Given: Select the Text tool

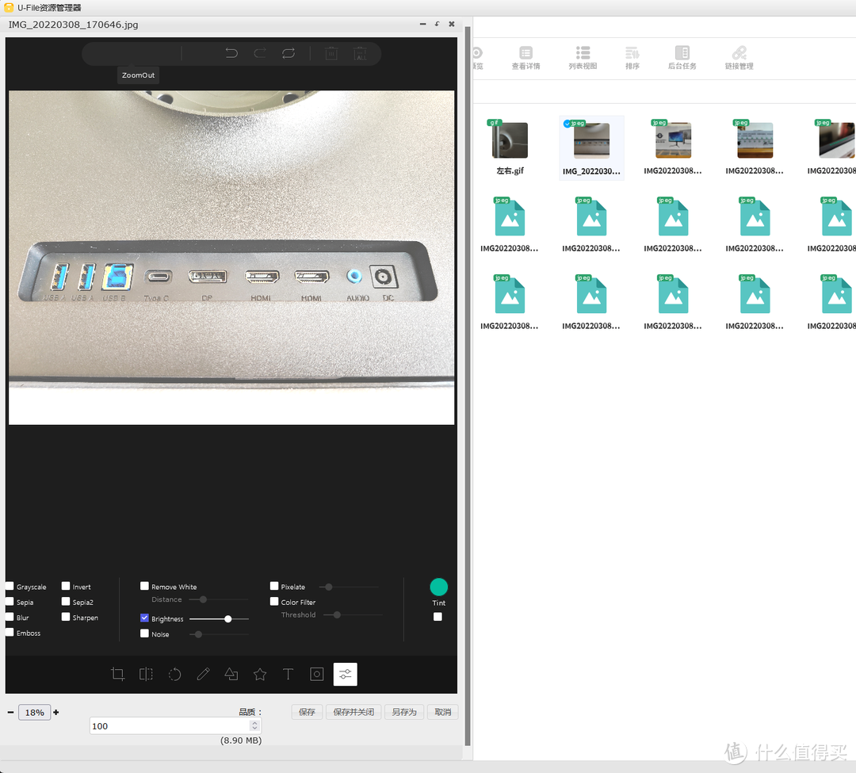Looking at the screenshot, I should 289,674.
